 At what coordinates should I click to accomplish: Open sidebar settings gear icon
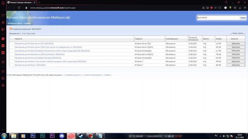(3, 85)
